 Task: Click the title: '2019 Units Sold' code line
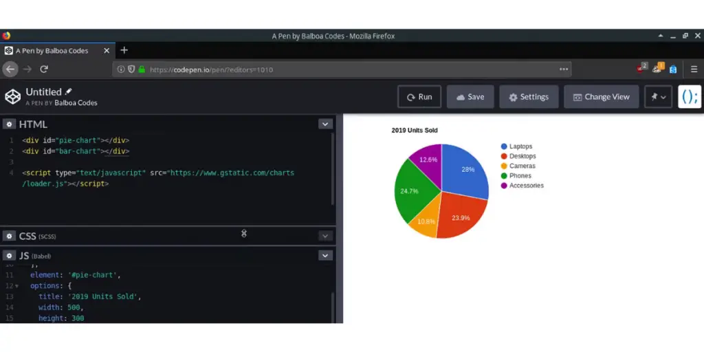pos(90,297)
